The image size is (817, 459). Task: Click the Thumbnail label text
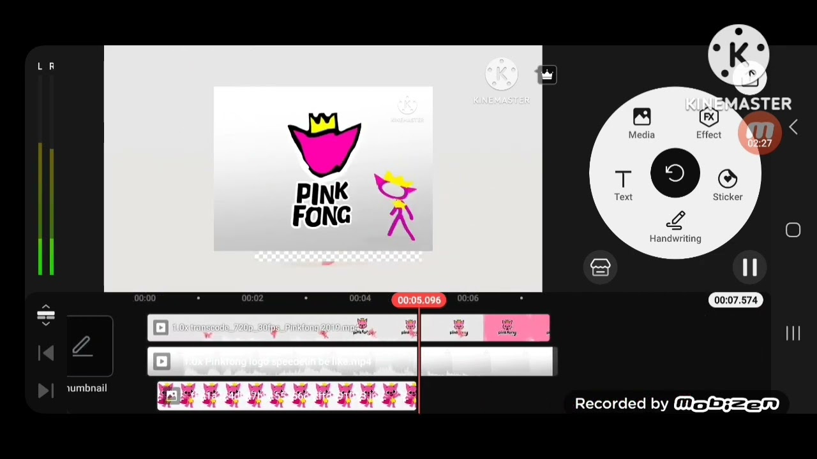[x=87, y=388]
